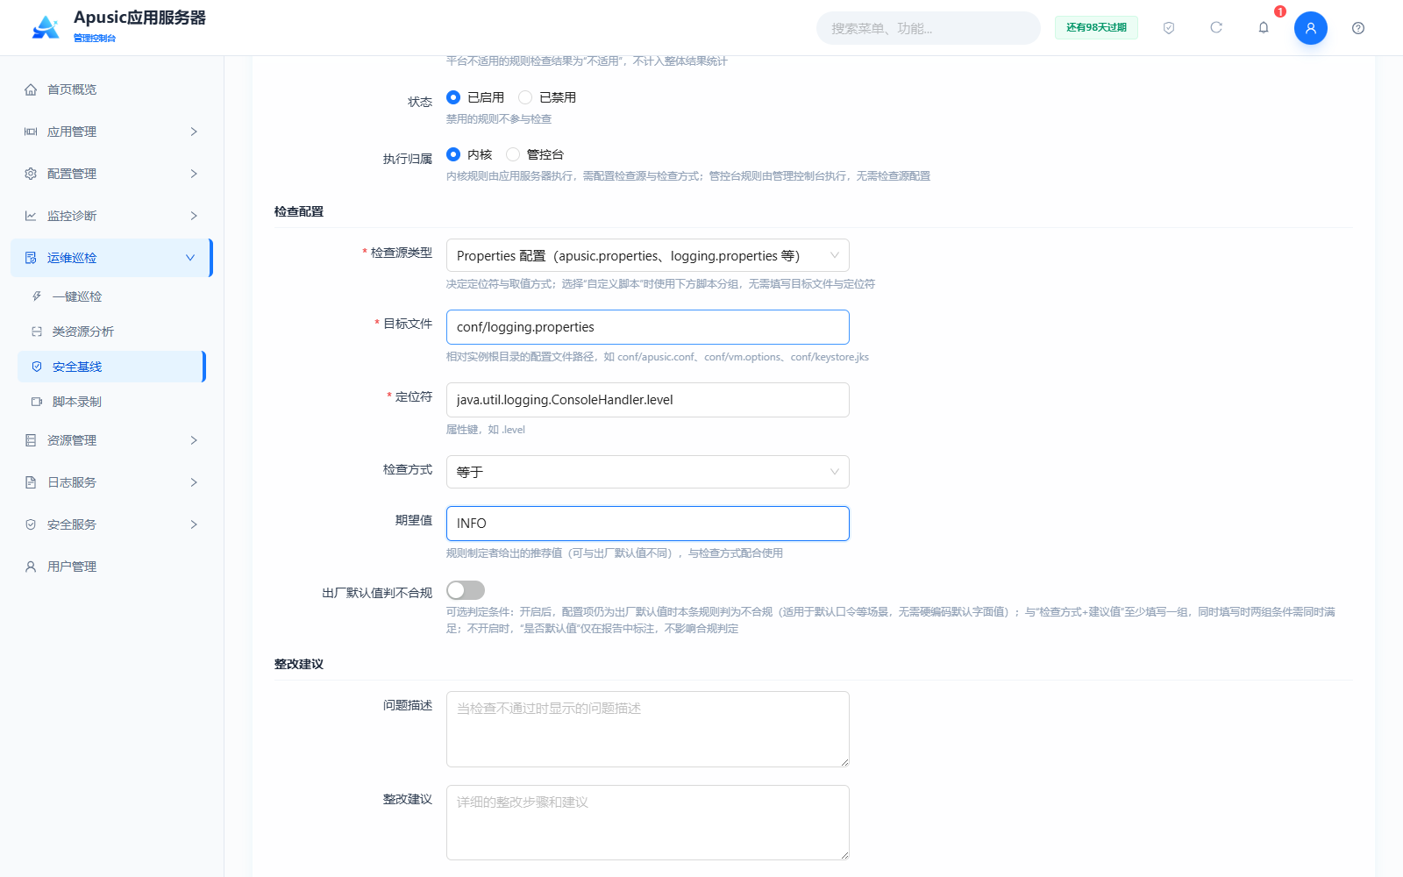Click the Apusic logo icon
Screen dimensions: 1403x877
[46, 28]
